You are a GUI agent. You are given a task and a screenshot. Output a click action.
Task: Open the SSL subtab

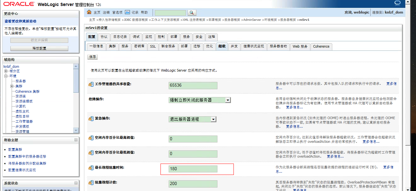click(x=153, y=46)
